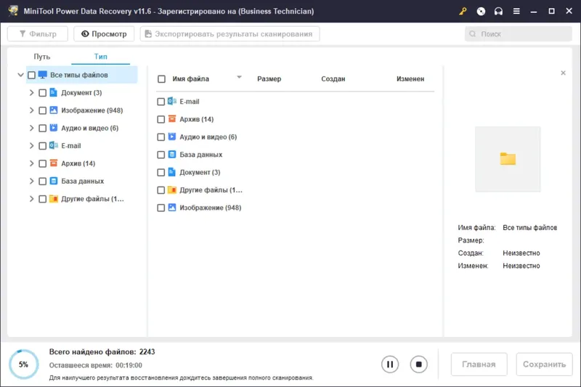
Task: Toggle the select-all checkbox beside Имя файла
Action: (161, 79)
